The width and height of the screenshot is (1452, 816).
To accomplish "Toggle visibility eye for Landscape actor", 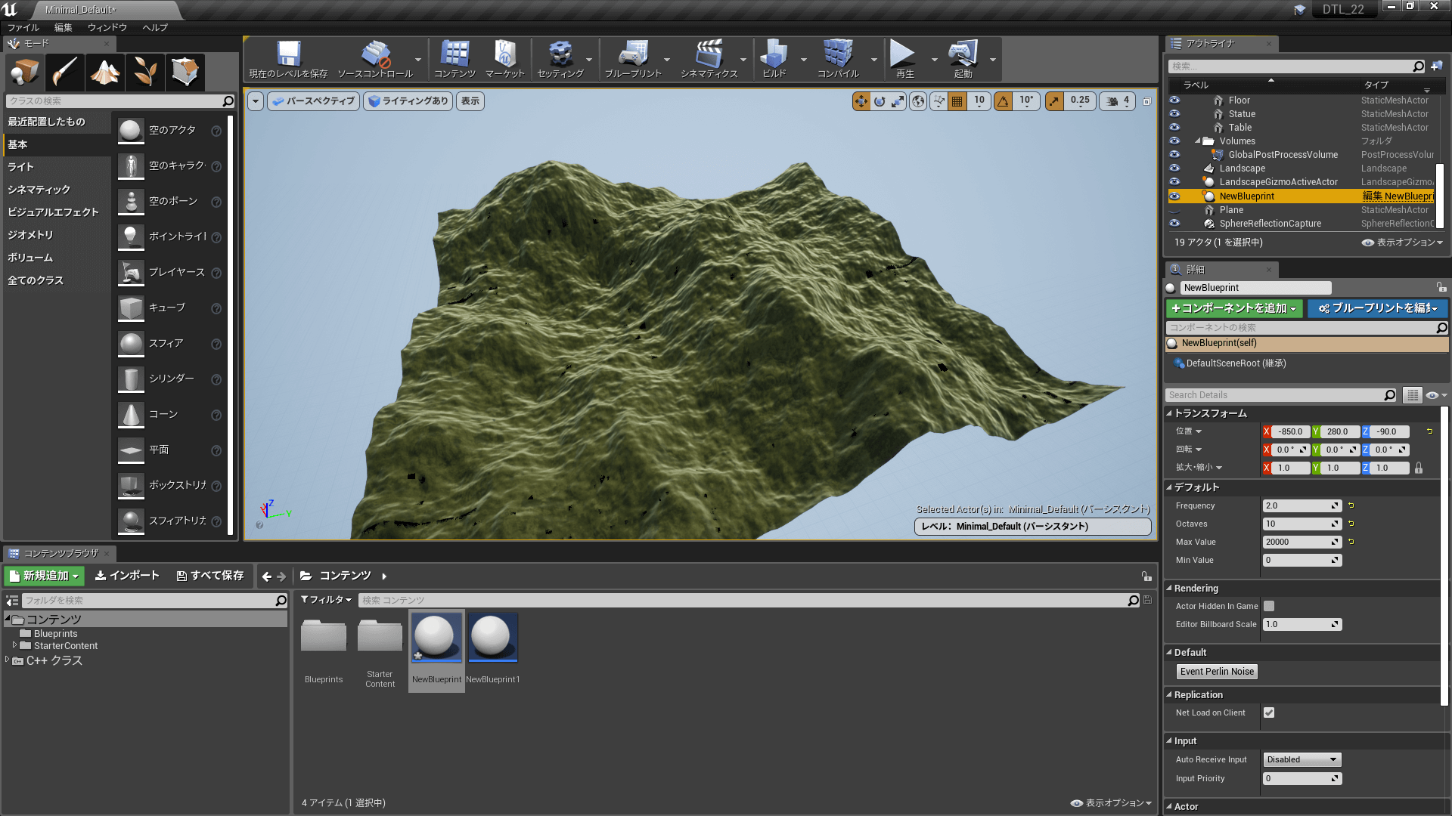I will [1174, 168].
